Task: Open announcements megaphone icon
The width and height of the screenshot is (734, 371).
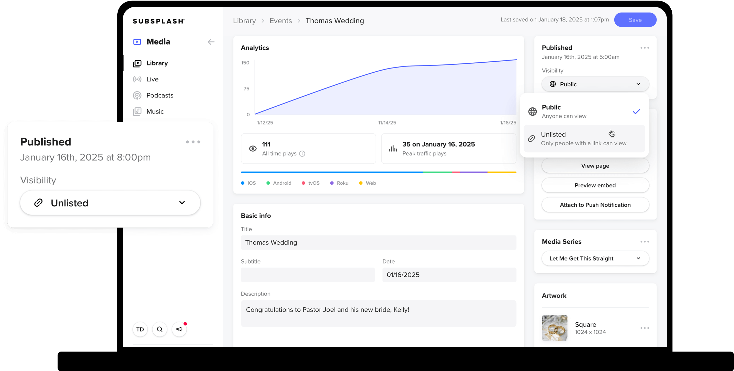Action: click(179, 329)
